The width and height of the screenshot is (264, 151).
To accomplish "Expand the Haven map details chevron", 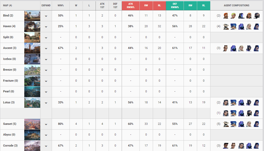I will pos(46,27).
